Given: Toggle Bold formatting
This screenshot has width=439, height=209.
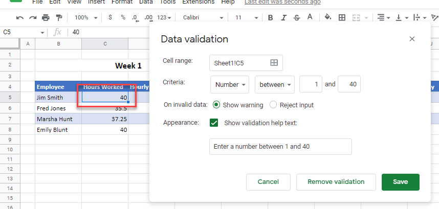Looking at the screenshot, I should pos(270,18).
